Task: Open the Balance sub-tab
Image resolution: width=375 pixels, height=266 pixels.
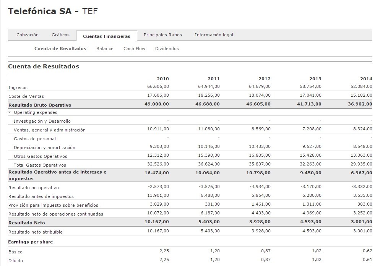Action: point(105,48)
